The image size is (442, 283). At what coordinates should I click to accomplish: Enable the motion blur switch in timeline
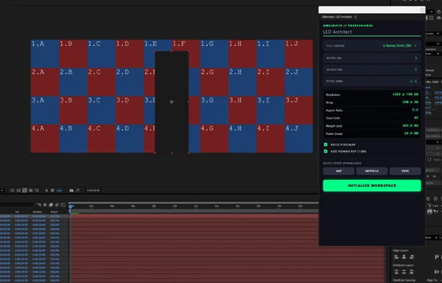pos(57,205)
